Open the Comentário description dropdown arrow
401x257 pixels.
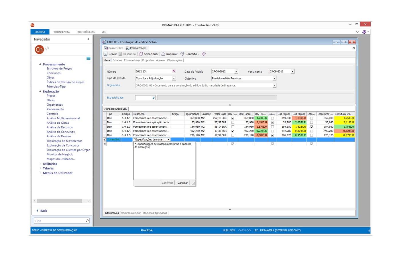tap(168, 140)
